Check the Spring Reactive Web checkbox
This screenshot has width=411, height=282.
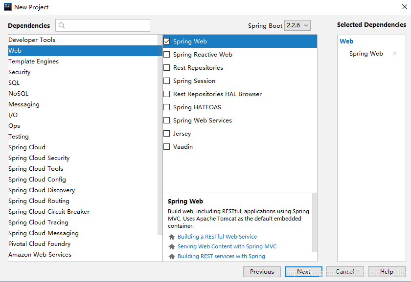(167, 54)
